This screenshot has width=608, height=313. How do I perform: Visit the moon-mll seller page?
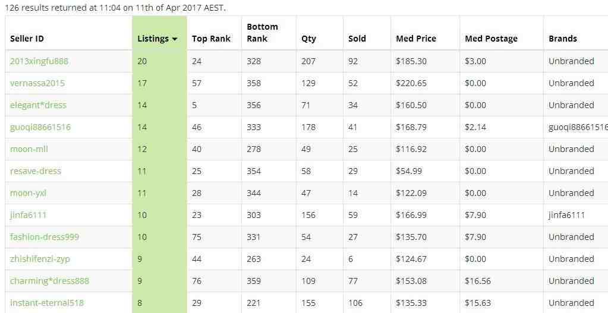(29, 149)
